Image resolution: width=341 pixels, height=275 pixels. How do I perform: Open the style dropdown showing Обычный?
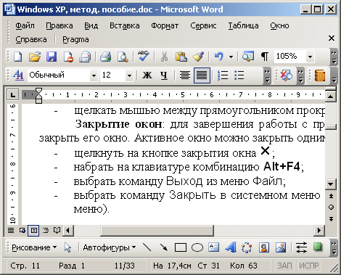point(94,75)
